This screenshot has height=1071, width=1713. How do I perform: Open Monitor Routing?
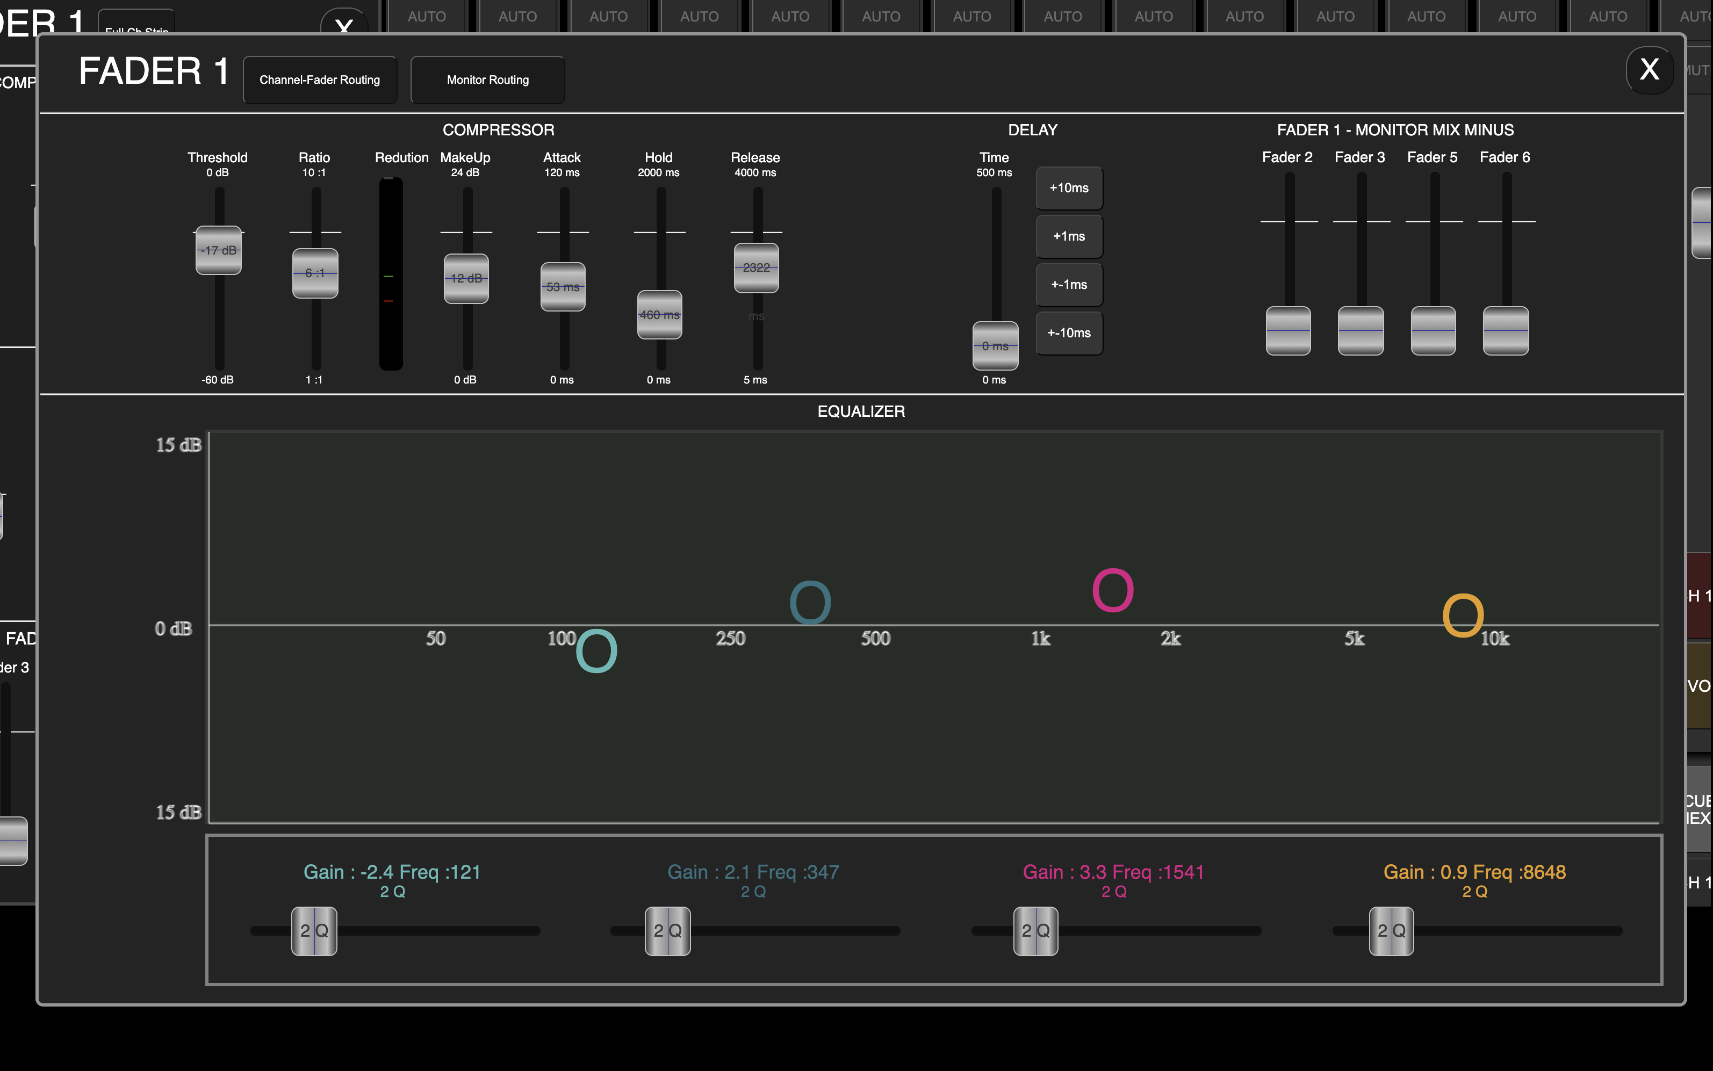pyautogui.click(x=487, y=80)
